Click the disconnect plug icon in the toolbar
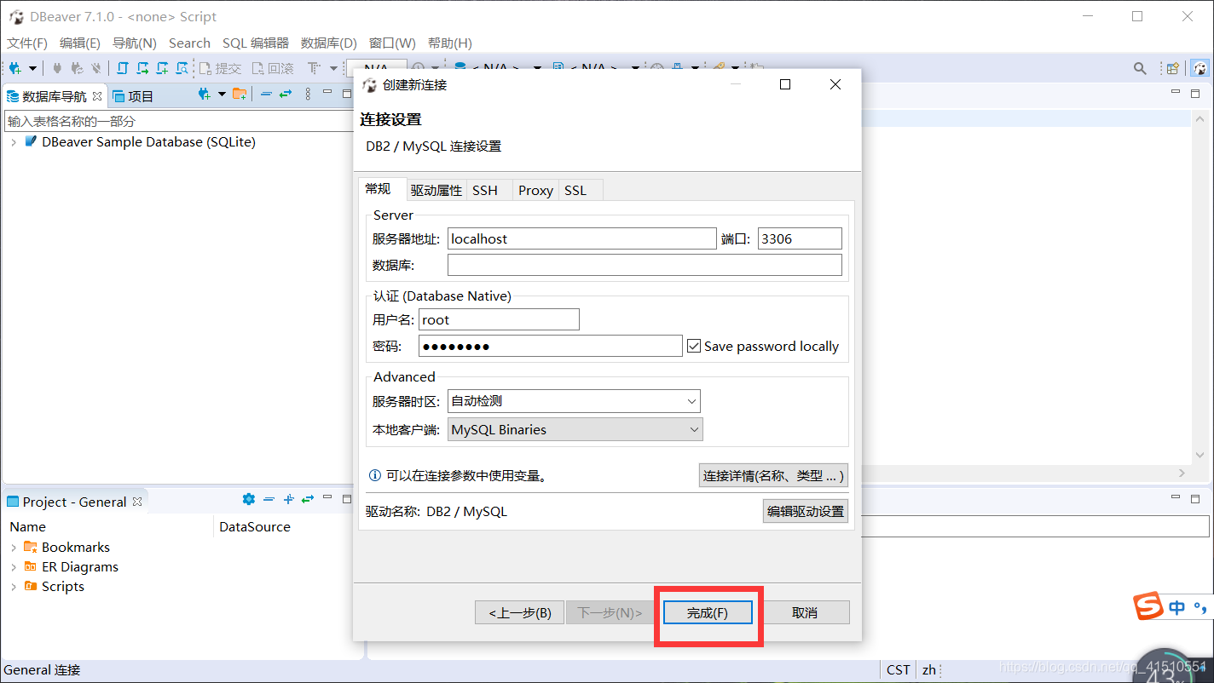The image size is (1214, 683). pyautogui.click(x=96, y=67)
